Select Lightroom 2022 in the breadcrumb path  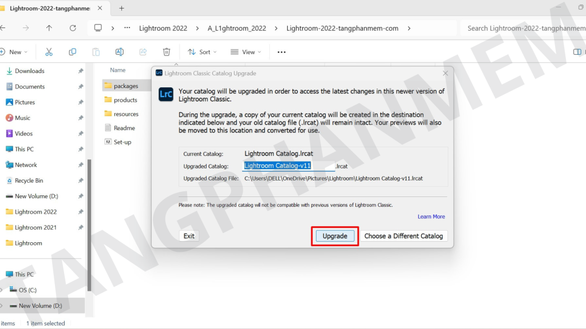163,28
